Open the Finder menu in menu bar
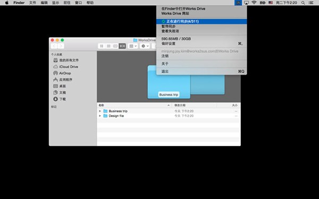319x199 pixels. tap(19, 3)
